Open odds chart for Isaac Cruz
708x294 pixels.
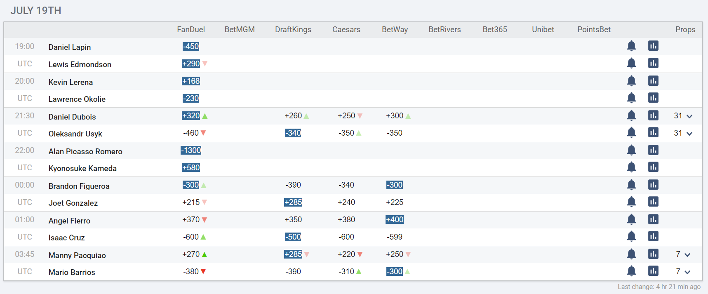pyautogui.click(x=653, y=236)
